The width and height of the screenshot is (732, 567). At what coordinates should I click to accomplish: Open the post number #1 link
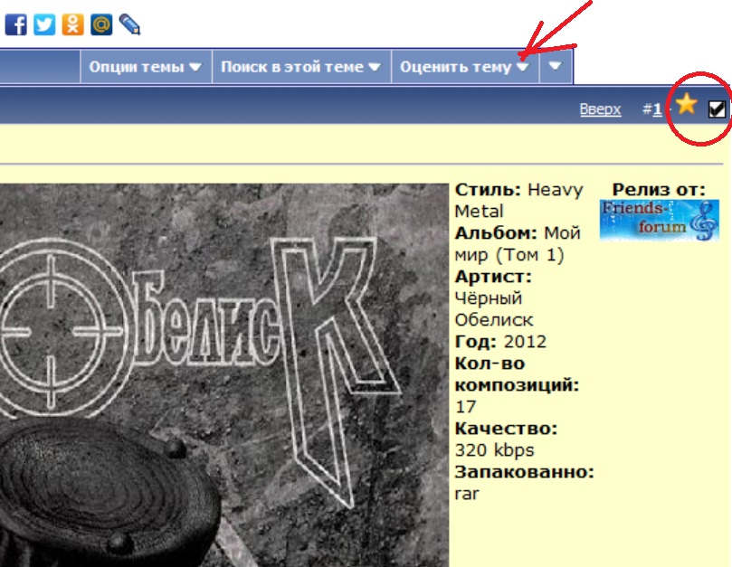(x=657, y=109)
